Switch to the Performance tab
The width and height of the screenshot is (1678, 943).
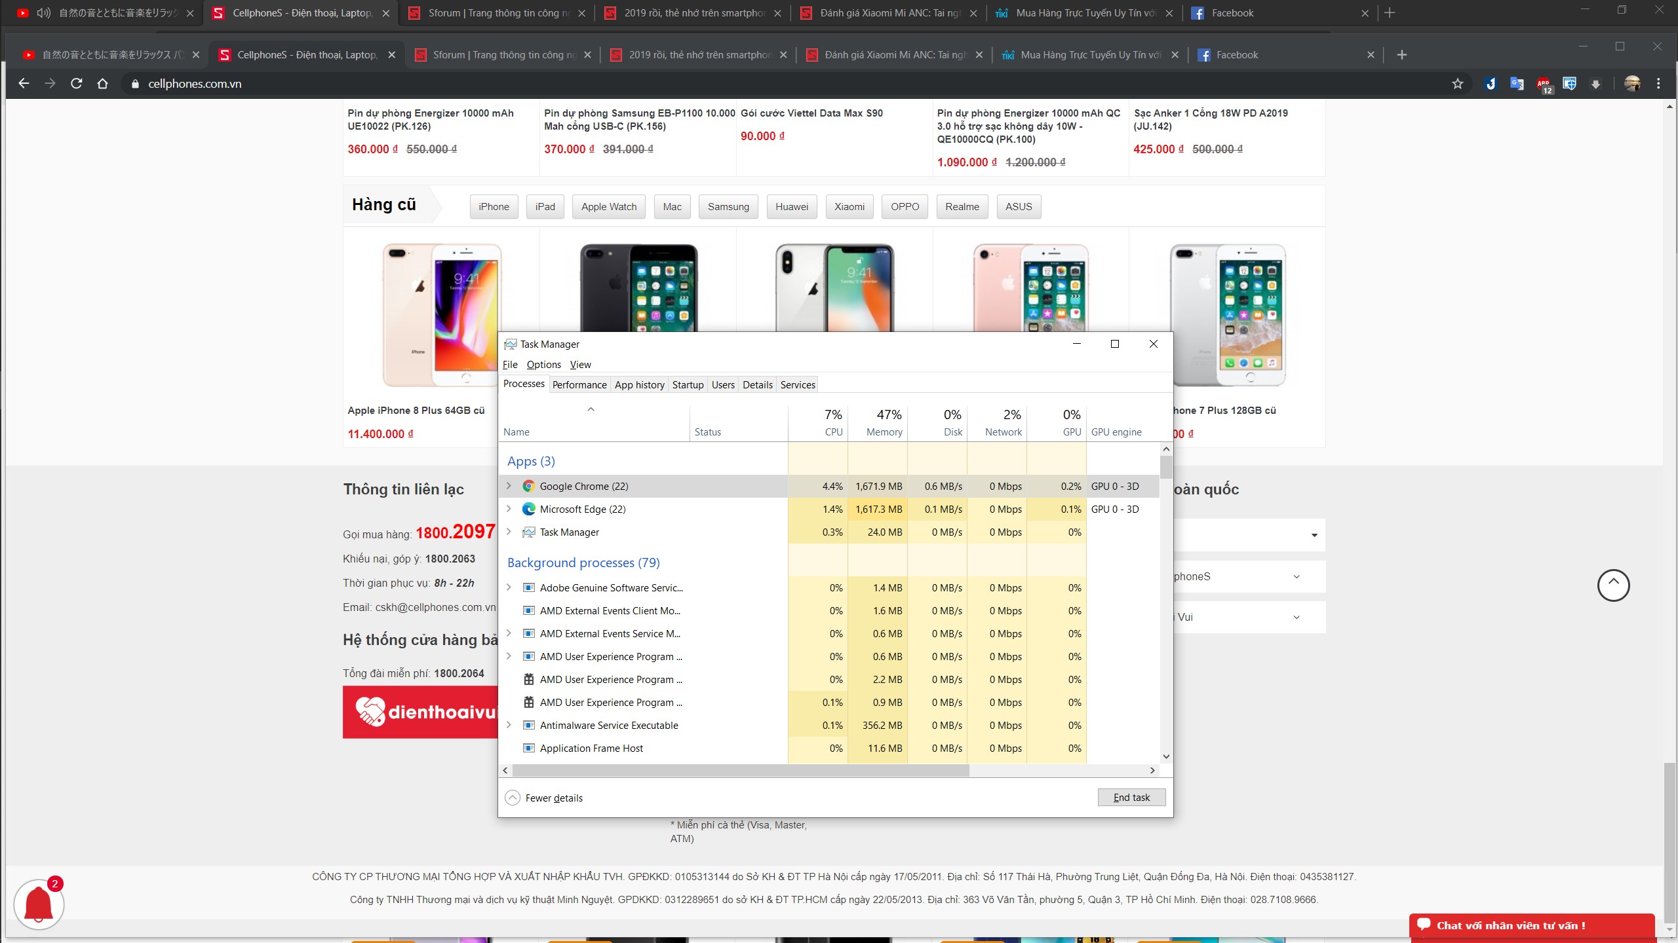pos(579,385)
